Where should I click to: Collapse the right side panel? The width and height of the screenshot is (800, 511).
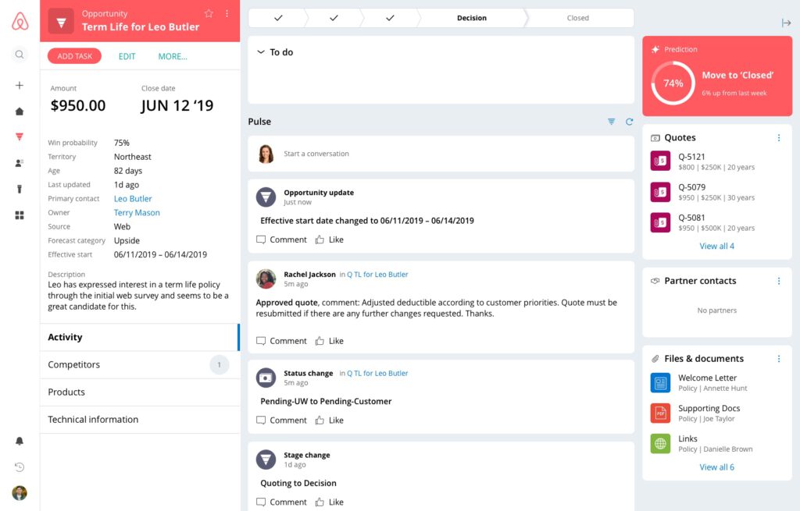[786, 23]
